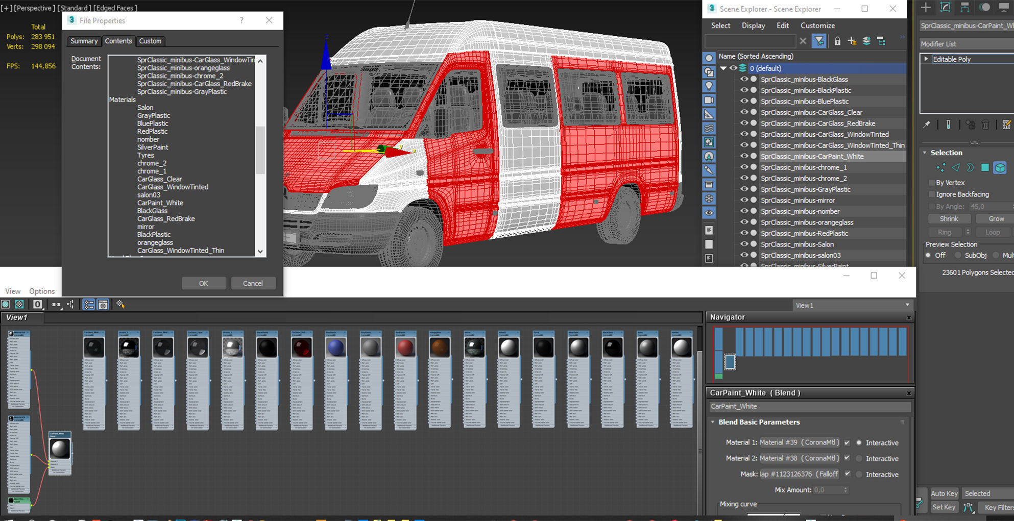
Task: Open the Display menu in Scene Explorer
Action: pos(753,26)
